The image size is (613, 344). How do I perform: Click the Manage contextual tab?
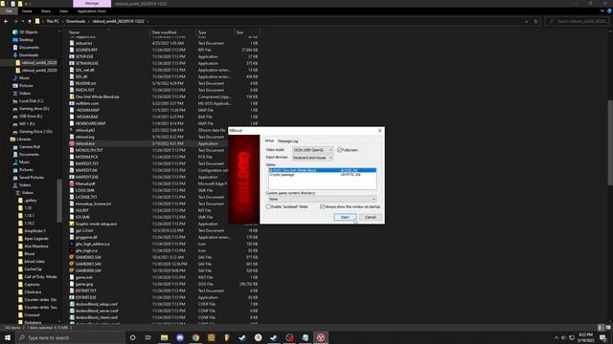pos(92,4)
